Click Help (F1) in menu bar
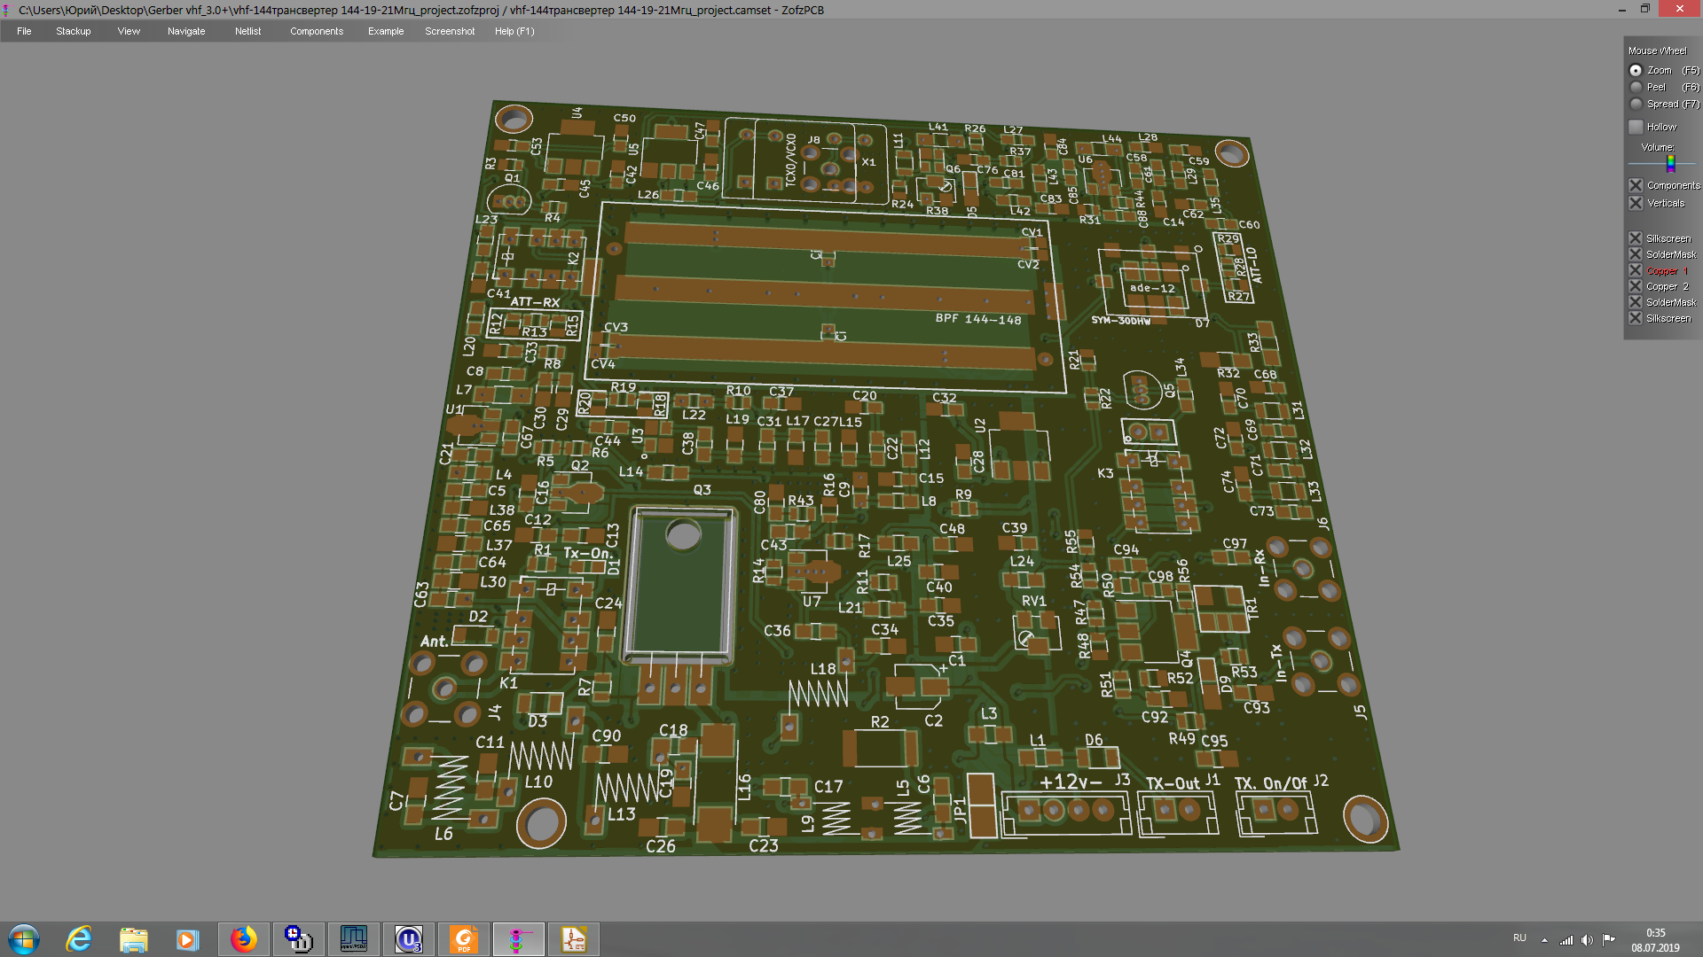The image size is (1703, 957). [514, 31]
